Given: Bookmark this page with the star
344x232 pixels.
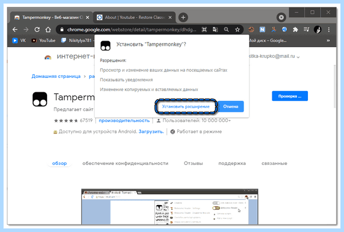Looking at the screenshot, I should (237, 30).
